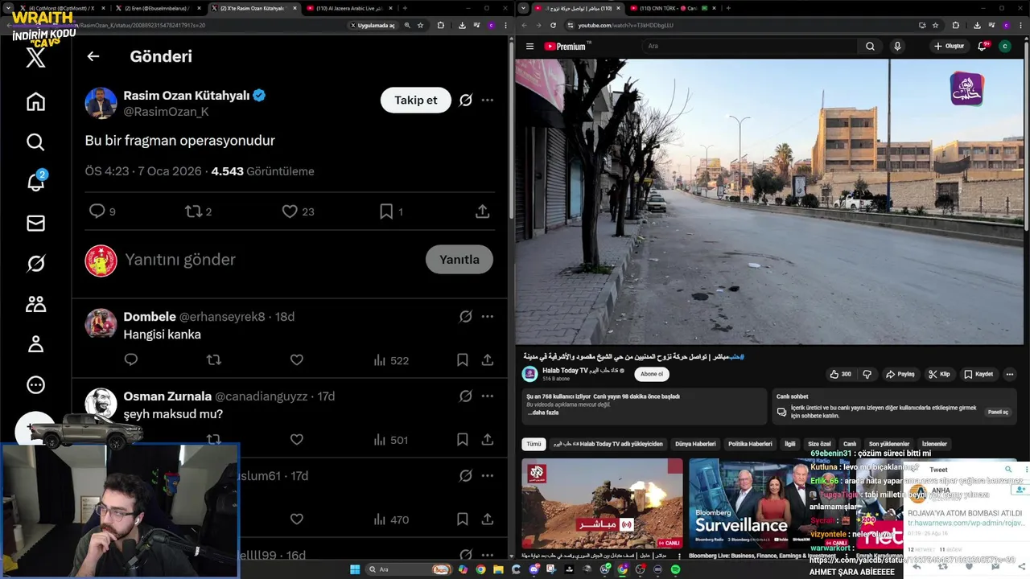This screenshot has width=1030, height=579.
Task: Click the YouTube search box labeled Ara
Action: click(x=748, y=46)
